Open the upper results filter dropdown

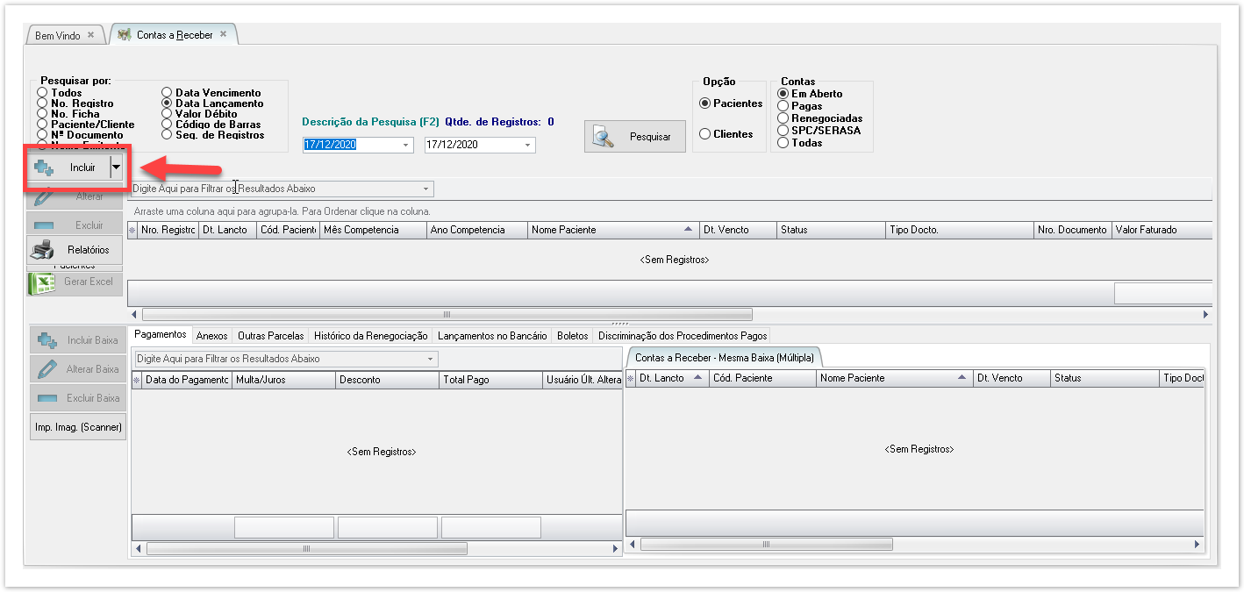coord(426,189)
